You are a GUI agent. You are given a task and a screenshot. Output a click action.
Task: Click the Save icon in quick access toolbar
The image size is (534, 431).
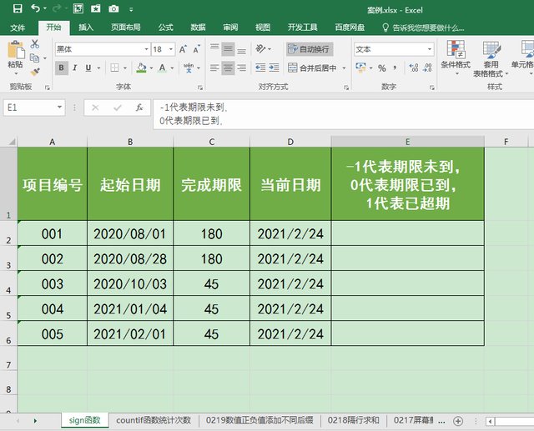pyautogui.click(x=18, y=8)
